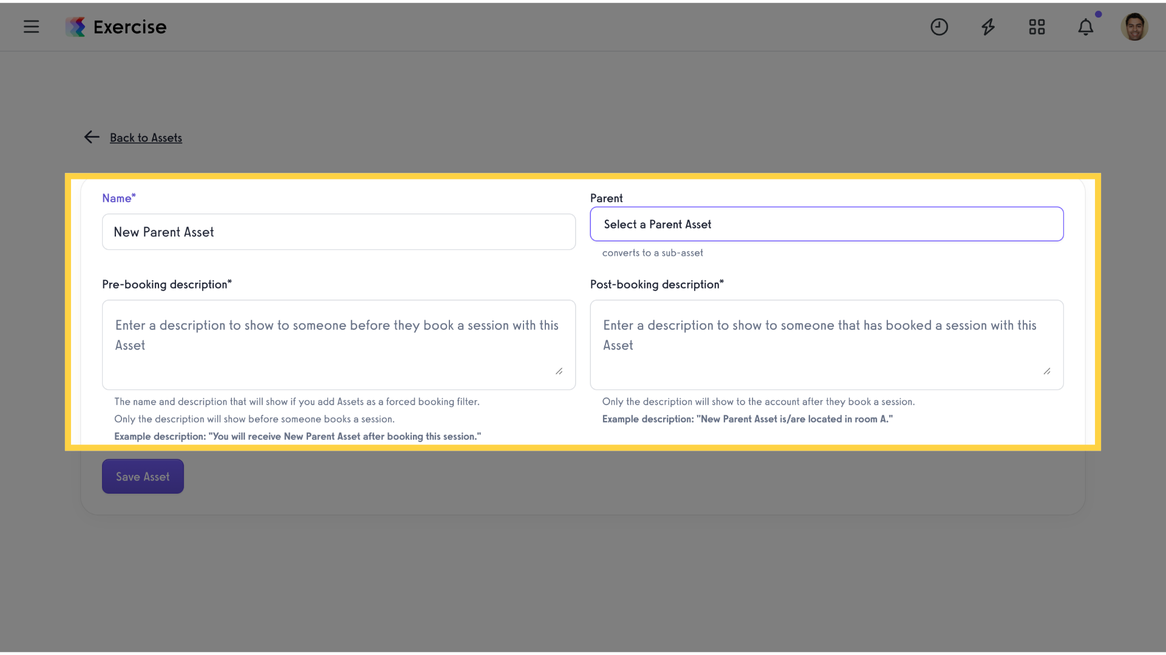Click the Name field label
Viewport: 1166px width, 655px height.
tap(119, 198)
